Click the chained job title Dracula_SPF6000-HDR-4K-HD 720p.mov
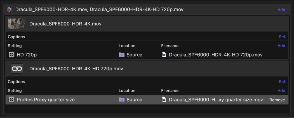This screenshot has width=294, height=118. [x=76, y=69]
